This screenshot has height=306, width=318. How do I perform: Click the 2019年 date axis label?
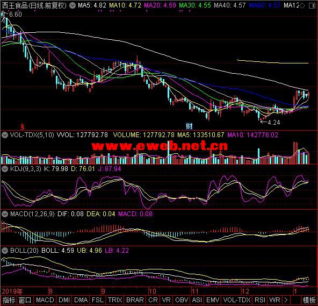(12, 291)
